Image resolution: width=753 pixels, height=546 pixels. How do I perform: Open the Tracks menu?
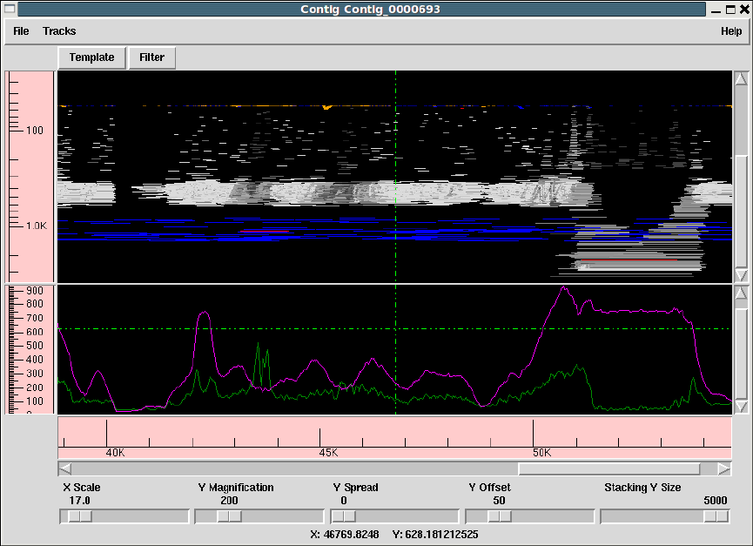click(59, 31)
